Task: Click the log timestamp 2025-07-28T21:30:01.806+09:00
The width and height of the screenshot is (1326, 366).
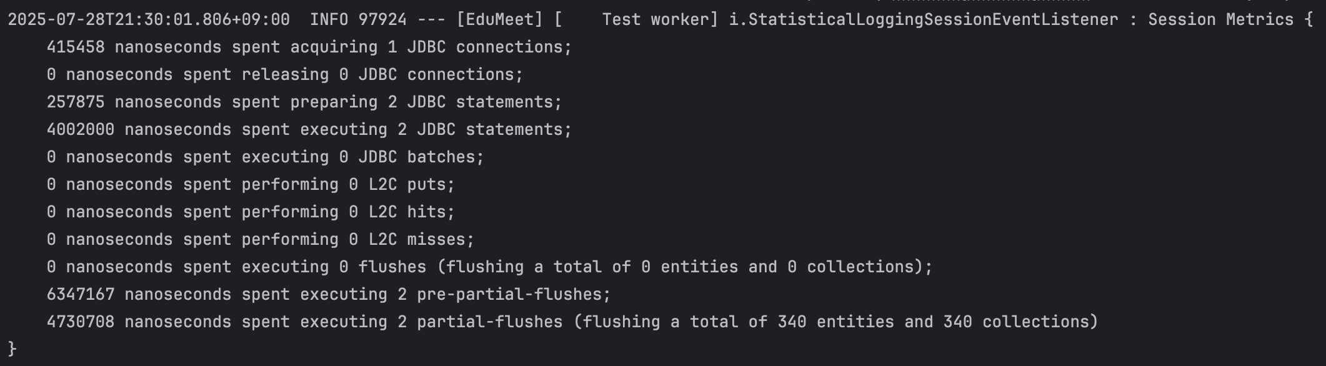Action: click(149, 20)
